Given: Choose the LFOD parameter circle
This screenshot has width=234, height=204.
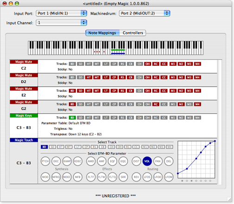Looking at the screenshot, I should [x=158, y=177].
